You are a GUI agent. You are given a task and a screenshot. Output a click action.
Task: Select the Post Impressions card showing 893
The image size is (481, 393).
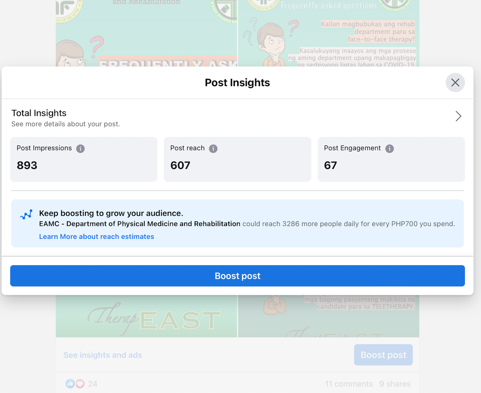point(83,160)
